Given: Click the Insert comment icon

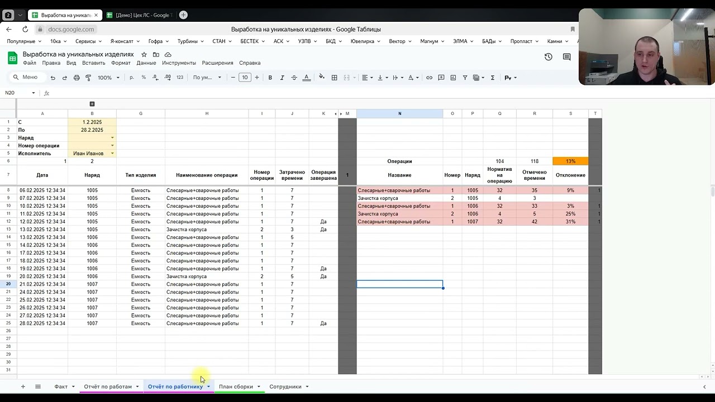Looking at the screenshot, I should (x=441, y=78).
